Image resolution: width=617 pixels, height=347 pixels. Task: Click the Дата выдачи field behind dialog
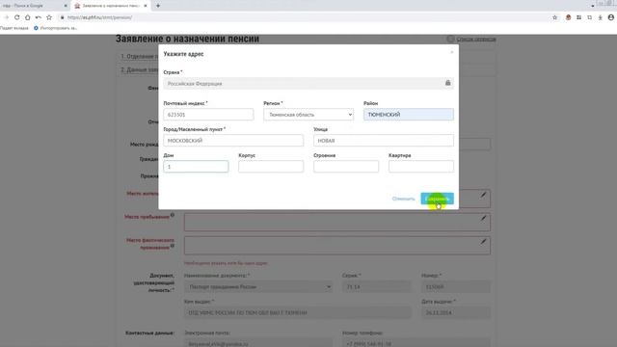[x=456, y=312]
